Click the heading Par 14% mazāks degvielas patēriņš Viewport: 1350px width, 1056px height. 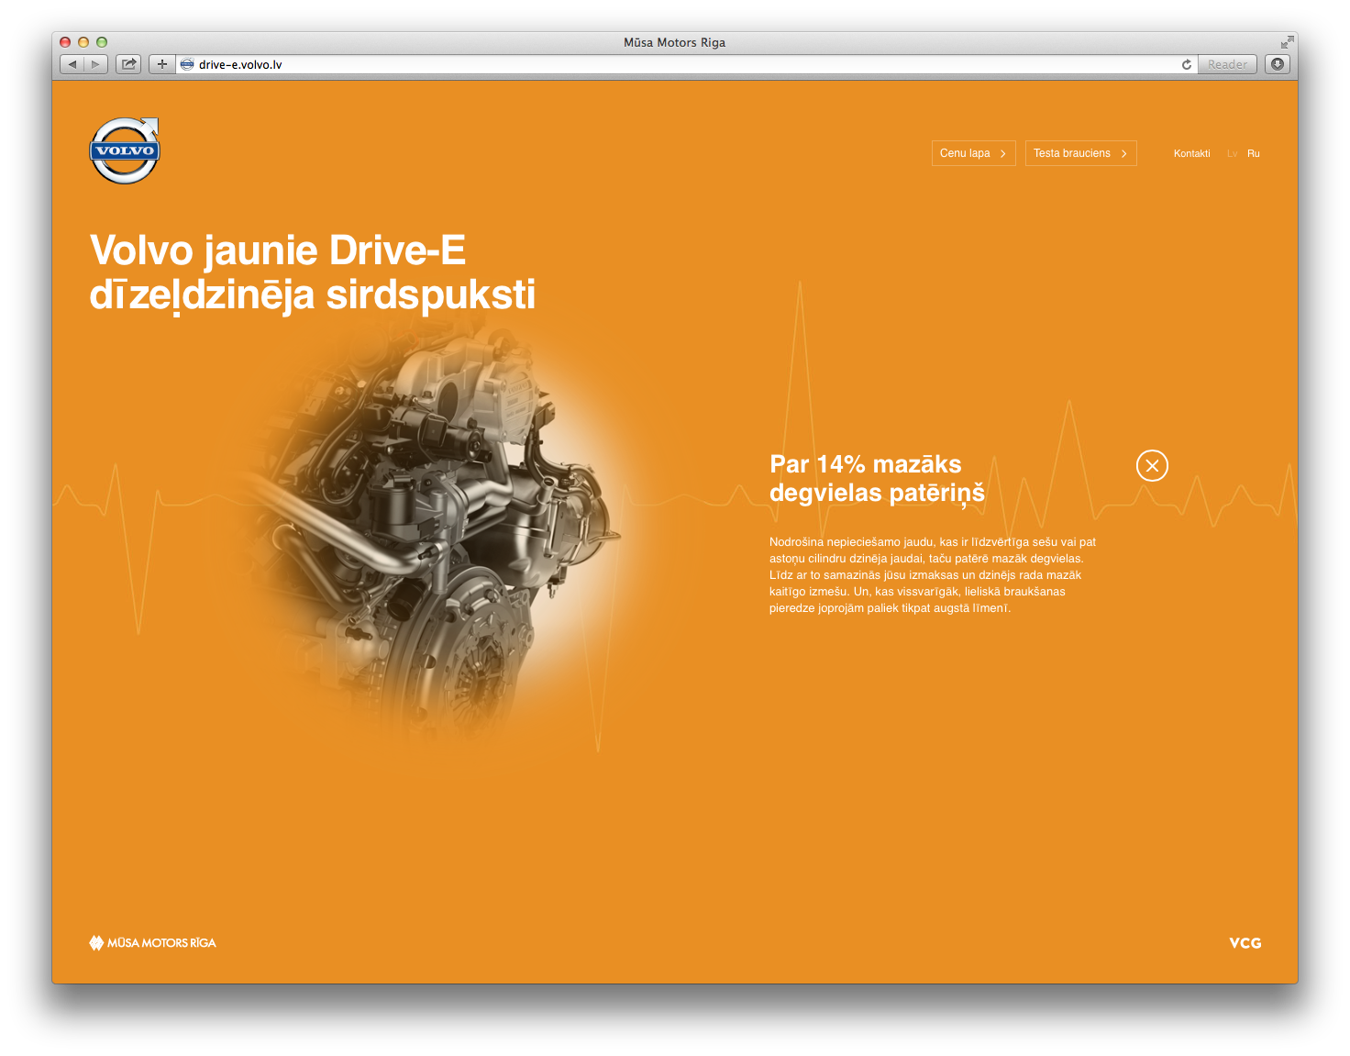[877, 479]
